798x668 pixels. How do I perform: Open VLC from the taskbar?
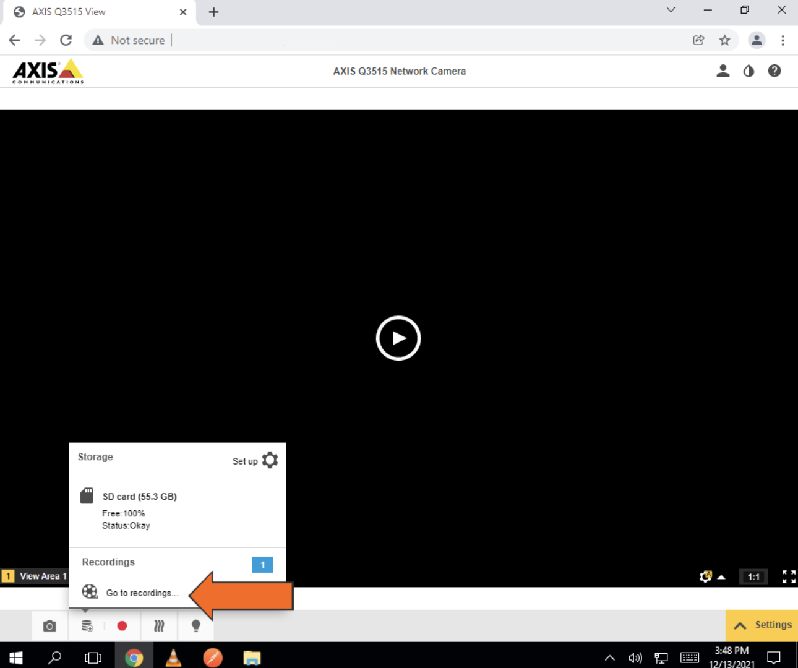click(x=173, y=657)
